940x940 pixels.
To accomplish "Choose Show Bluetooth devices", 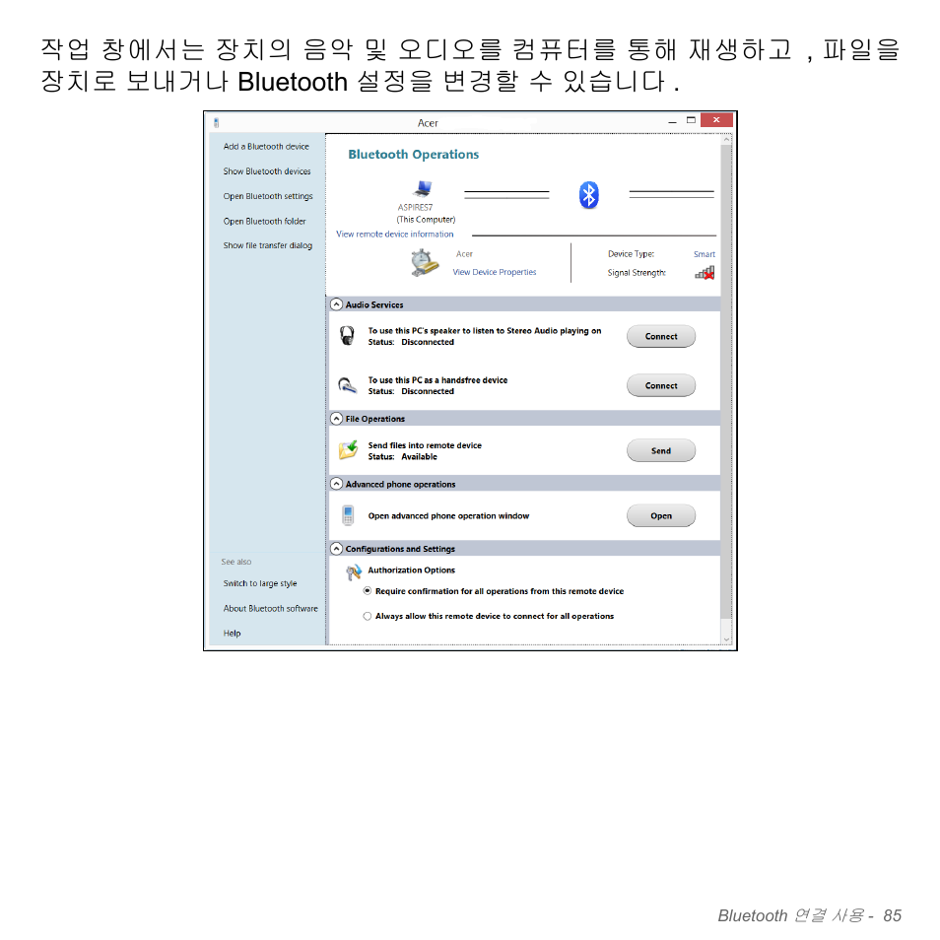I will coord(267,171).
